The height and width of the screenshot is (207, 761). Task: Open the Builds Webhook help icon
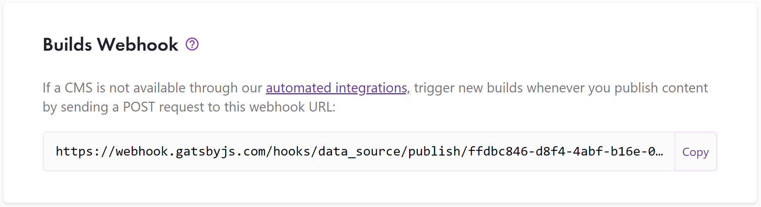192,44
